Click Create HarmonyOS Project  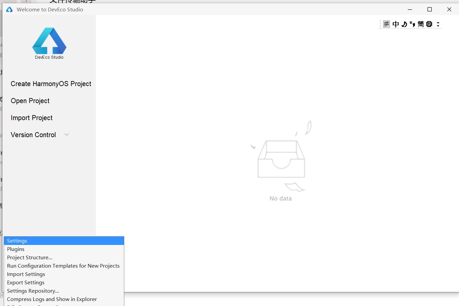tap(51, 84)
